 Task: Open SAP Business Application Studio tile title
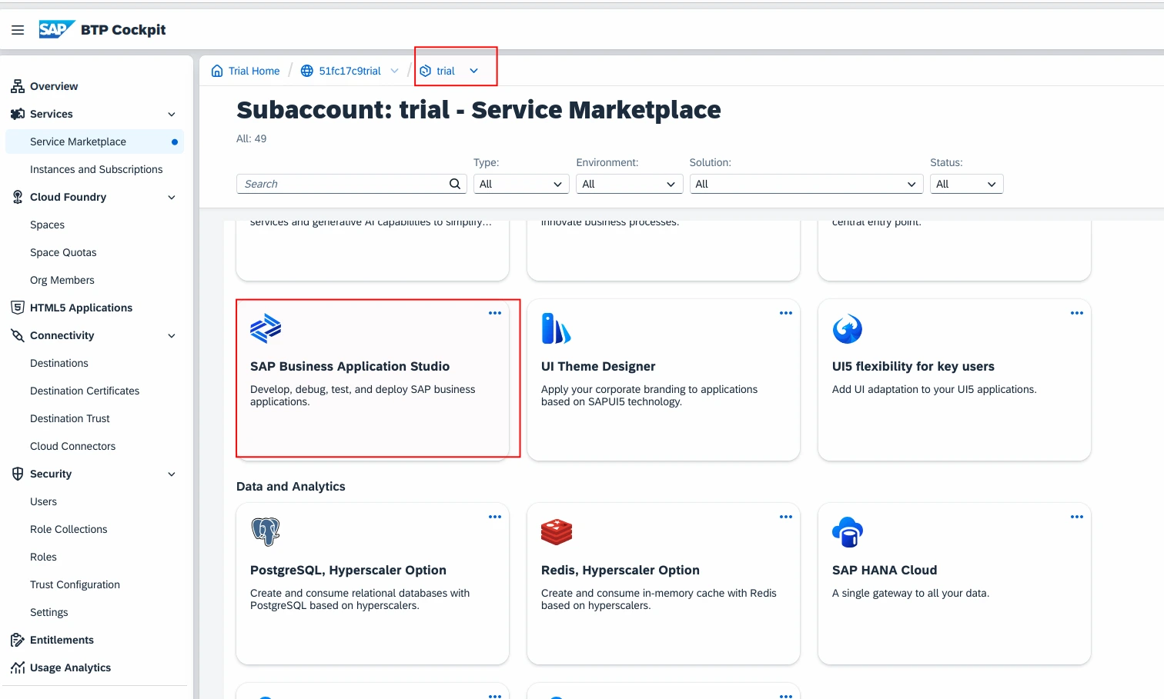[x=350, y=367]
